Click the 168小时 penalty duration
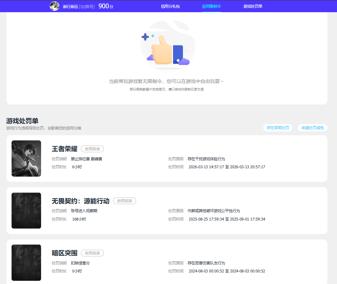The image size is (337, 284). pyautogui.click(x=79, y=219)
